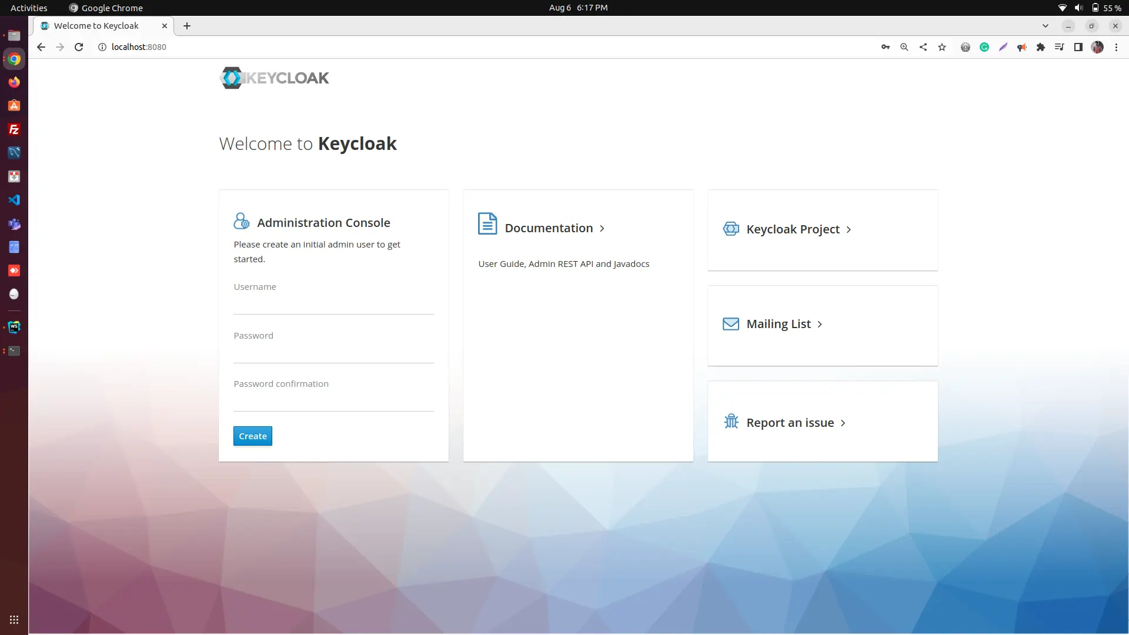The image size is (1129, 635).
Task: Open FileZilla from the dock
Action: coord(14,129)
